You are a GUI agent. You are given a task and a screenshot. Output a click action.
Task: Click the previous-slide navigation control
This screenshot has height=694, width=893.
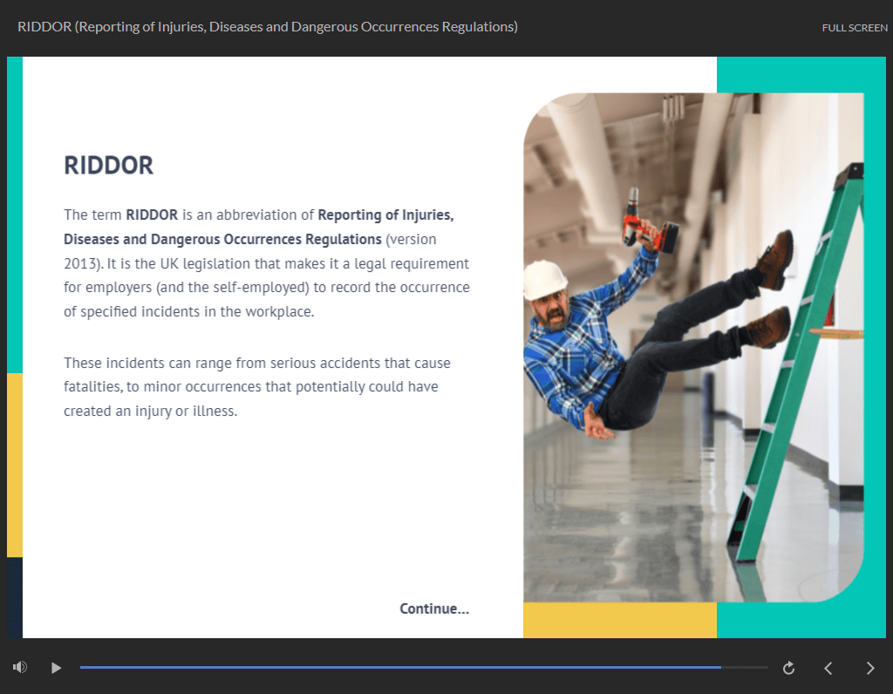[828, 668]
